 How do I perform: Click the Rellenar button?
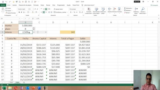pos(128,10)
